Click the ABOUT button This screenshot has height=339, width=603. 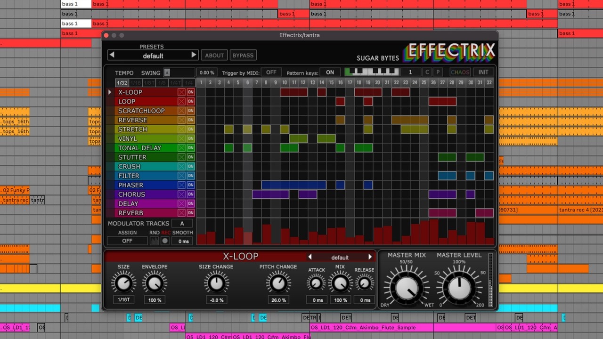[x=214, y=55]
